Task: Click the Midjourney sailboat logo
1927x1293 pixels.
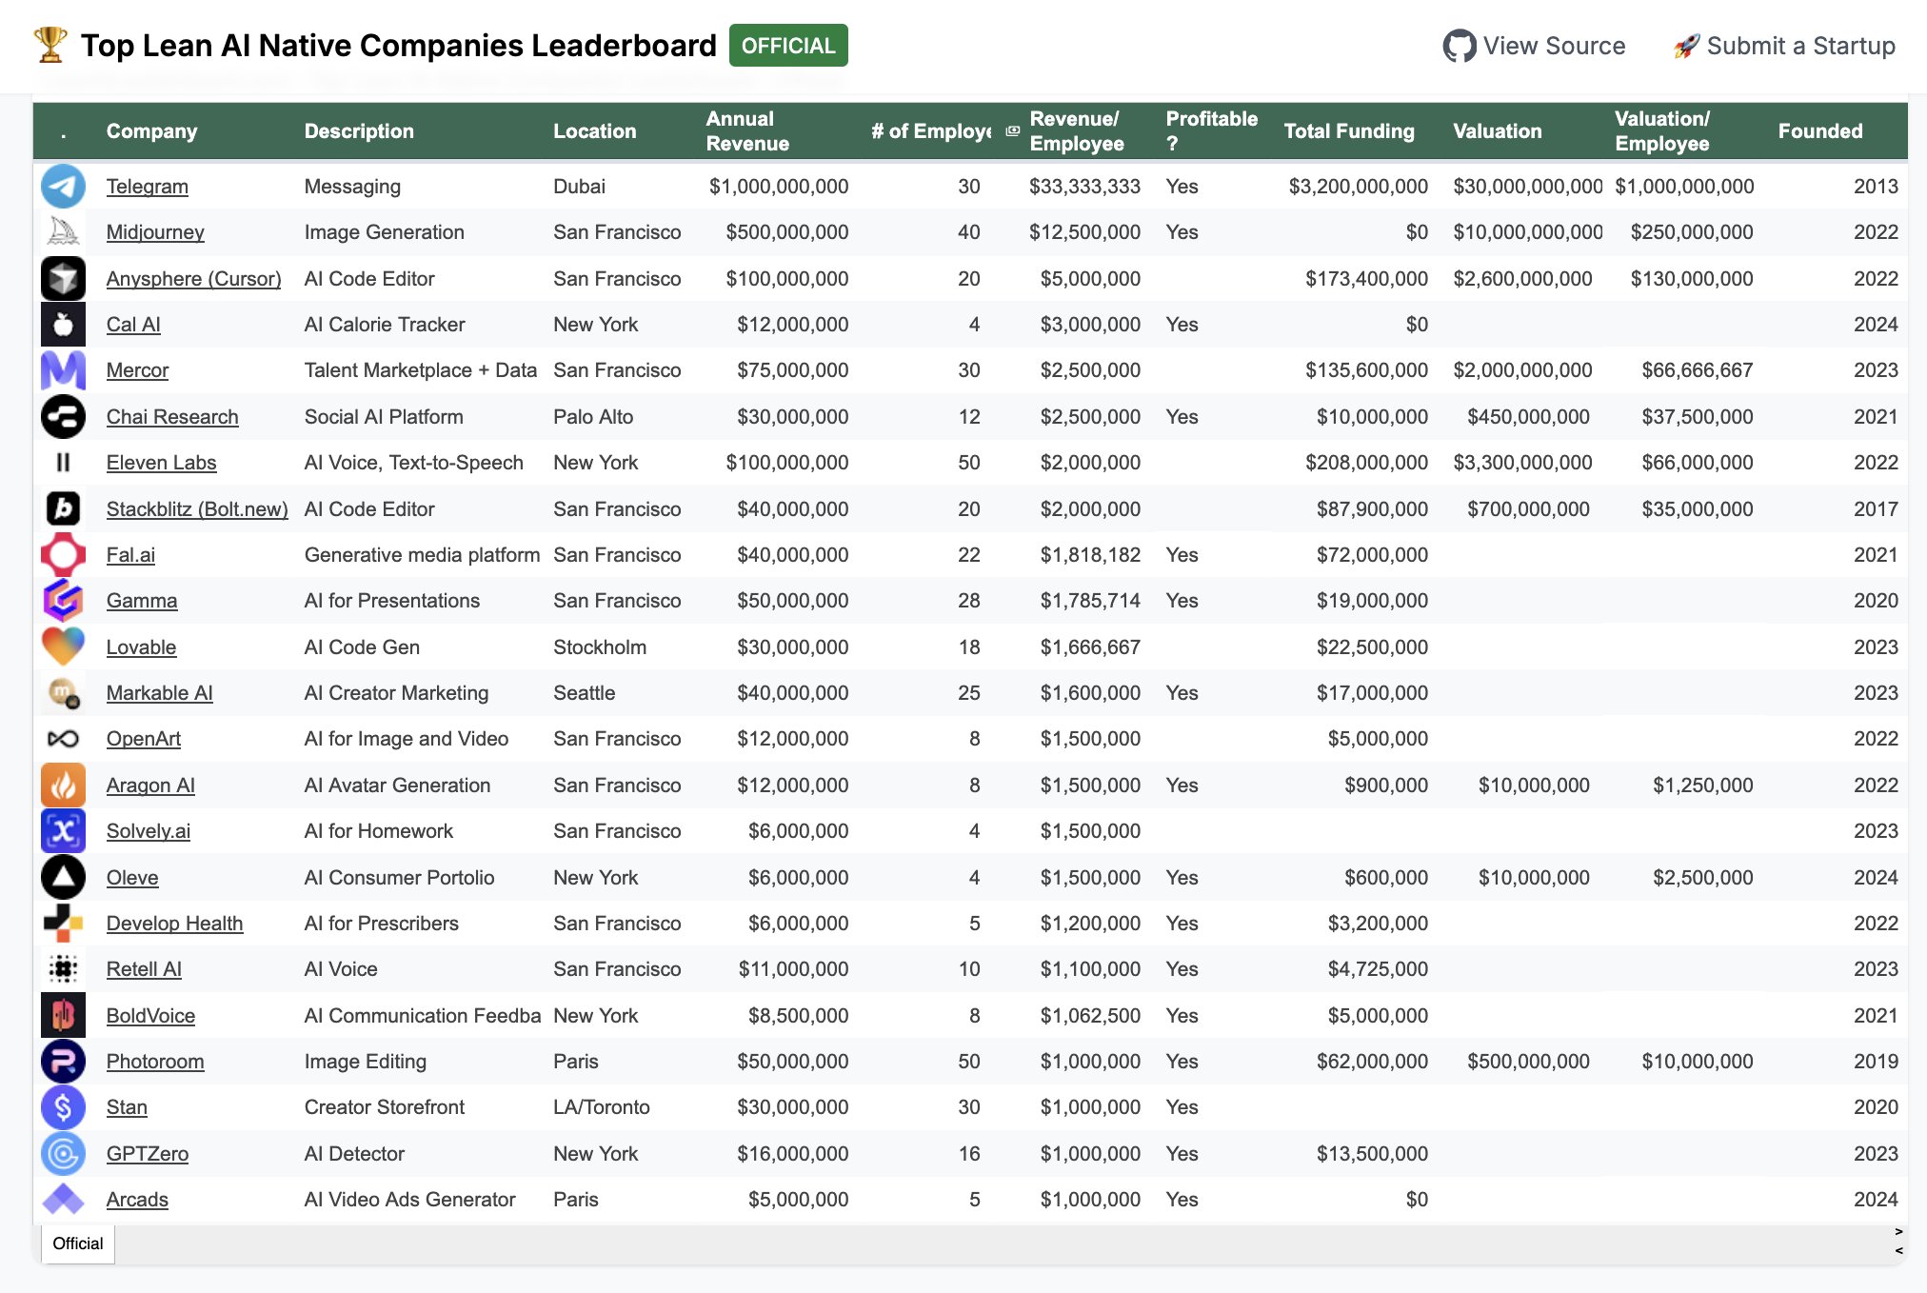Action: 63,232
